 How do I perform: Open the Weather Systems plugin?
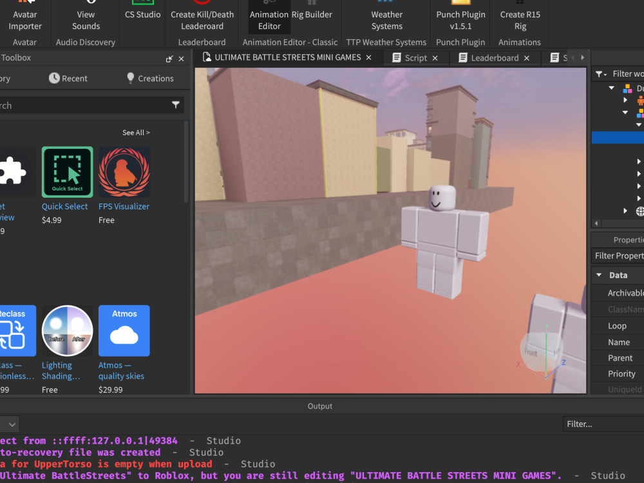(386, 17)
